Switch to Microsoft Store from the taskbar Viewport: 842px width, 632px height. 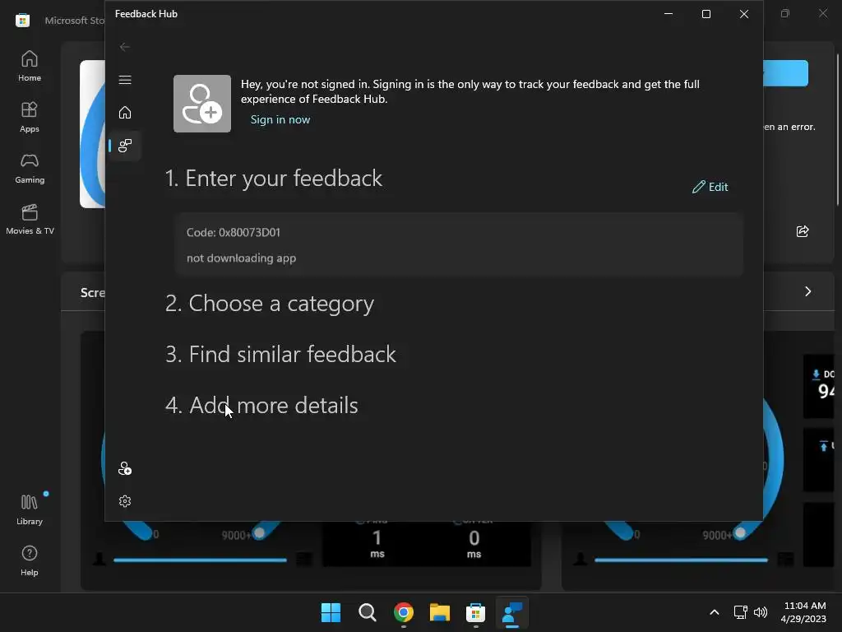click(476, 612)
